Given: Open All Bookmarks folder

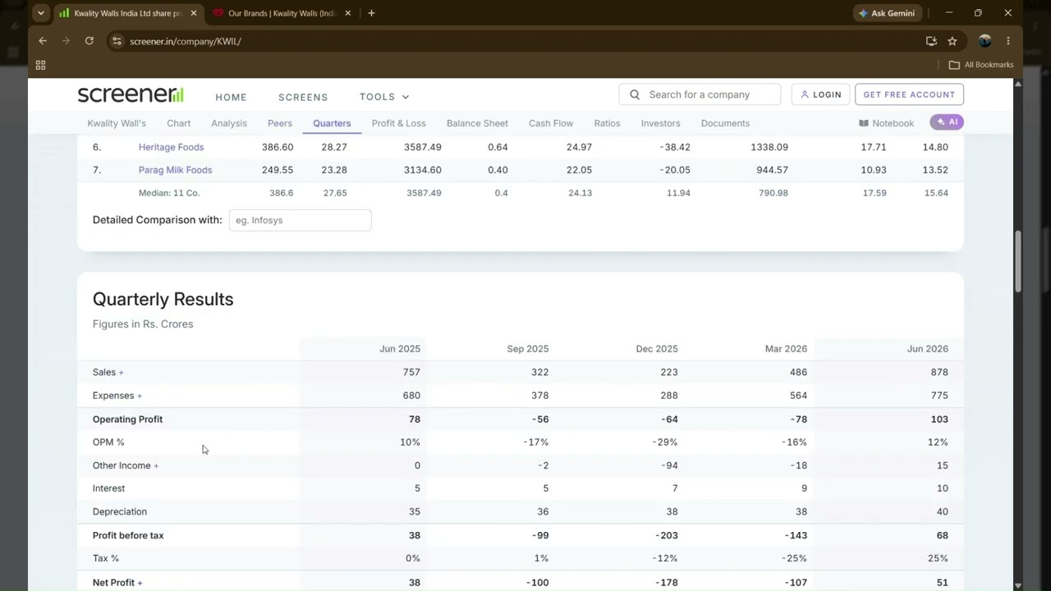Looking at the screenshot, I should pos(981,65).
